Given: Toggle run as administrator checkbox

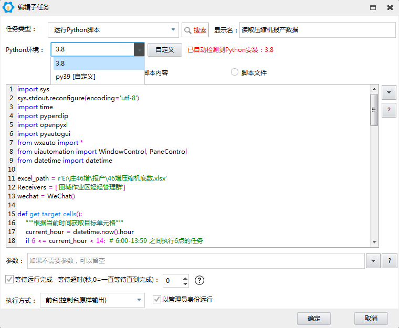Looking at the screenshot, I should click(156, 299).
